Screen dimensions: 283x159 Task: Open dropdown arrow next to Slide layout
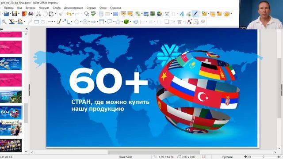[231, 14]
